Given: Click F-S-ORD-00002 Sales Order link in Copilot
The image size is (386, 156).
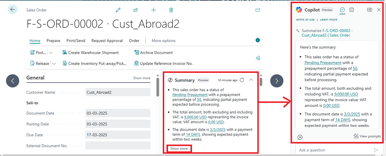Looking at the screenshot, I should (x=327, y=33).
